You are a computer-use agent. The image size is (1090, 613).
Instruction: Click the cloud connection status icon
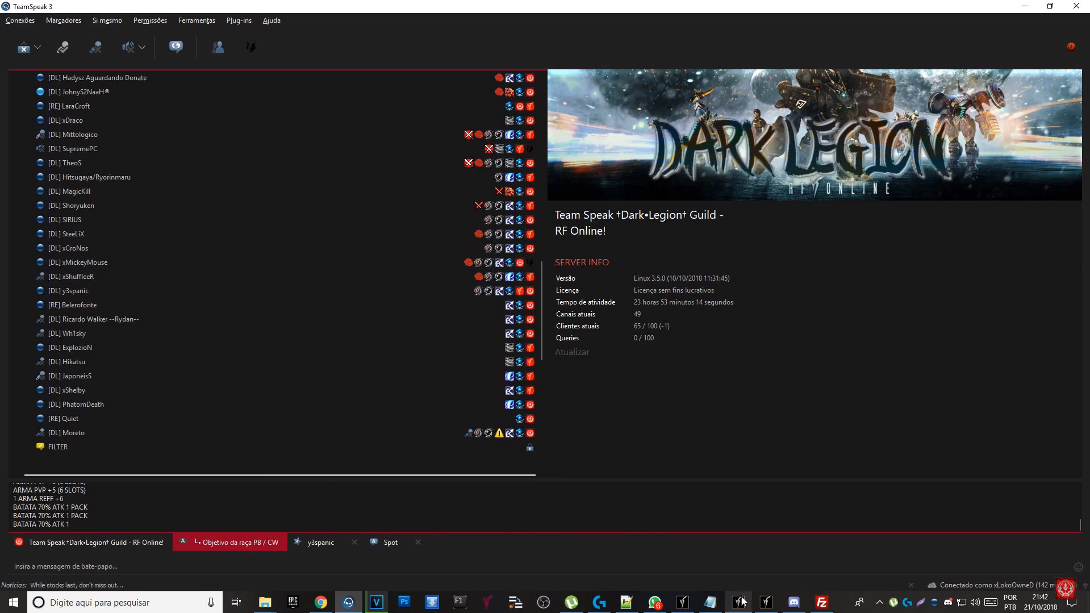click(x=932, y=585)
